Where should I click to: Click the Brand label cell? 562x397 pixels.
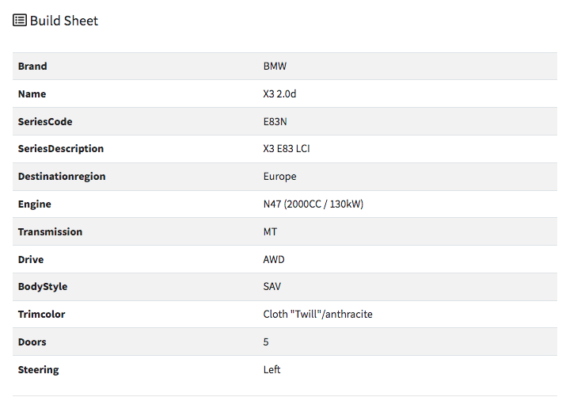[32, 67]
